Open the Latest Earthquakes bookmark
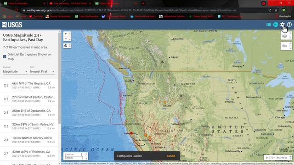 (86, 16)
